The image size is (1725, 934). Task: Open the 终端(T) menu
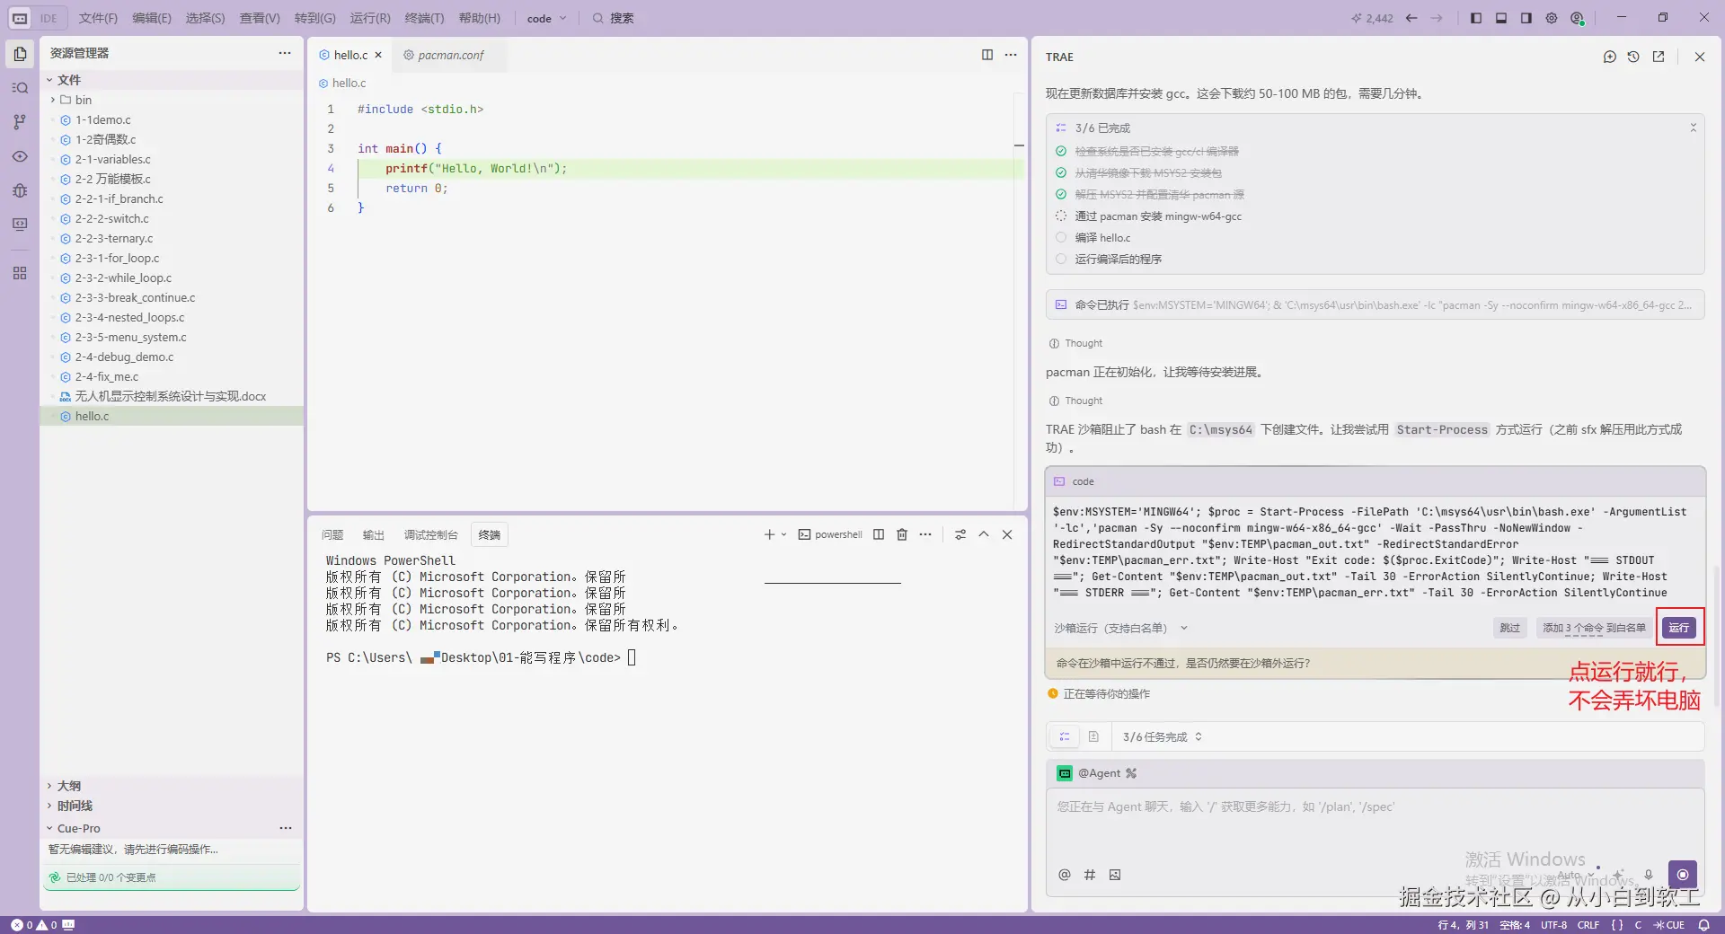(424, 18)
